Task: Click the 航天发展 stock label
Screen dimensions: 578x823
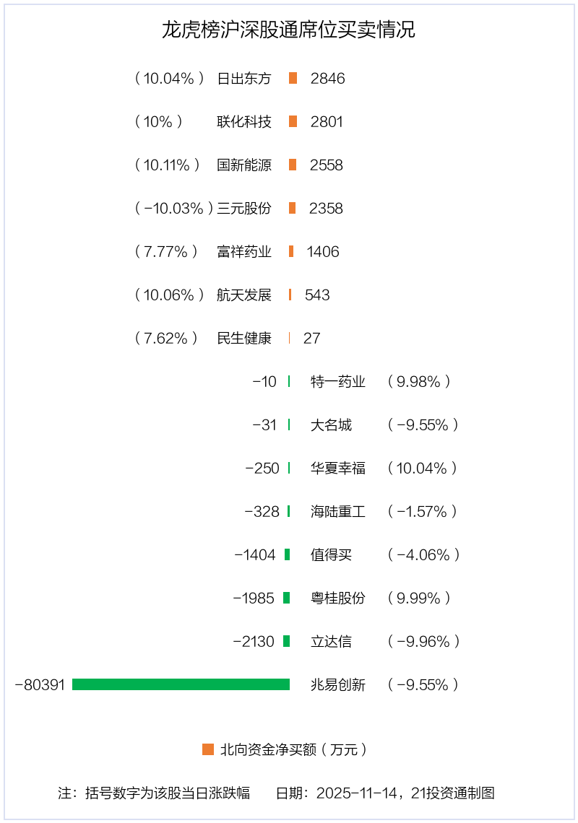Action: tap(244, 295)
